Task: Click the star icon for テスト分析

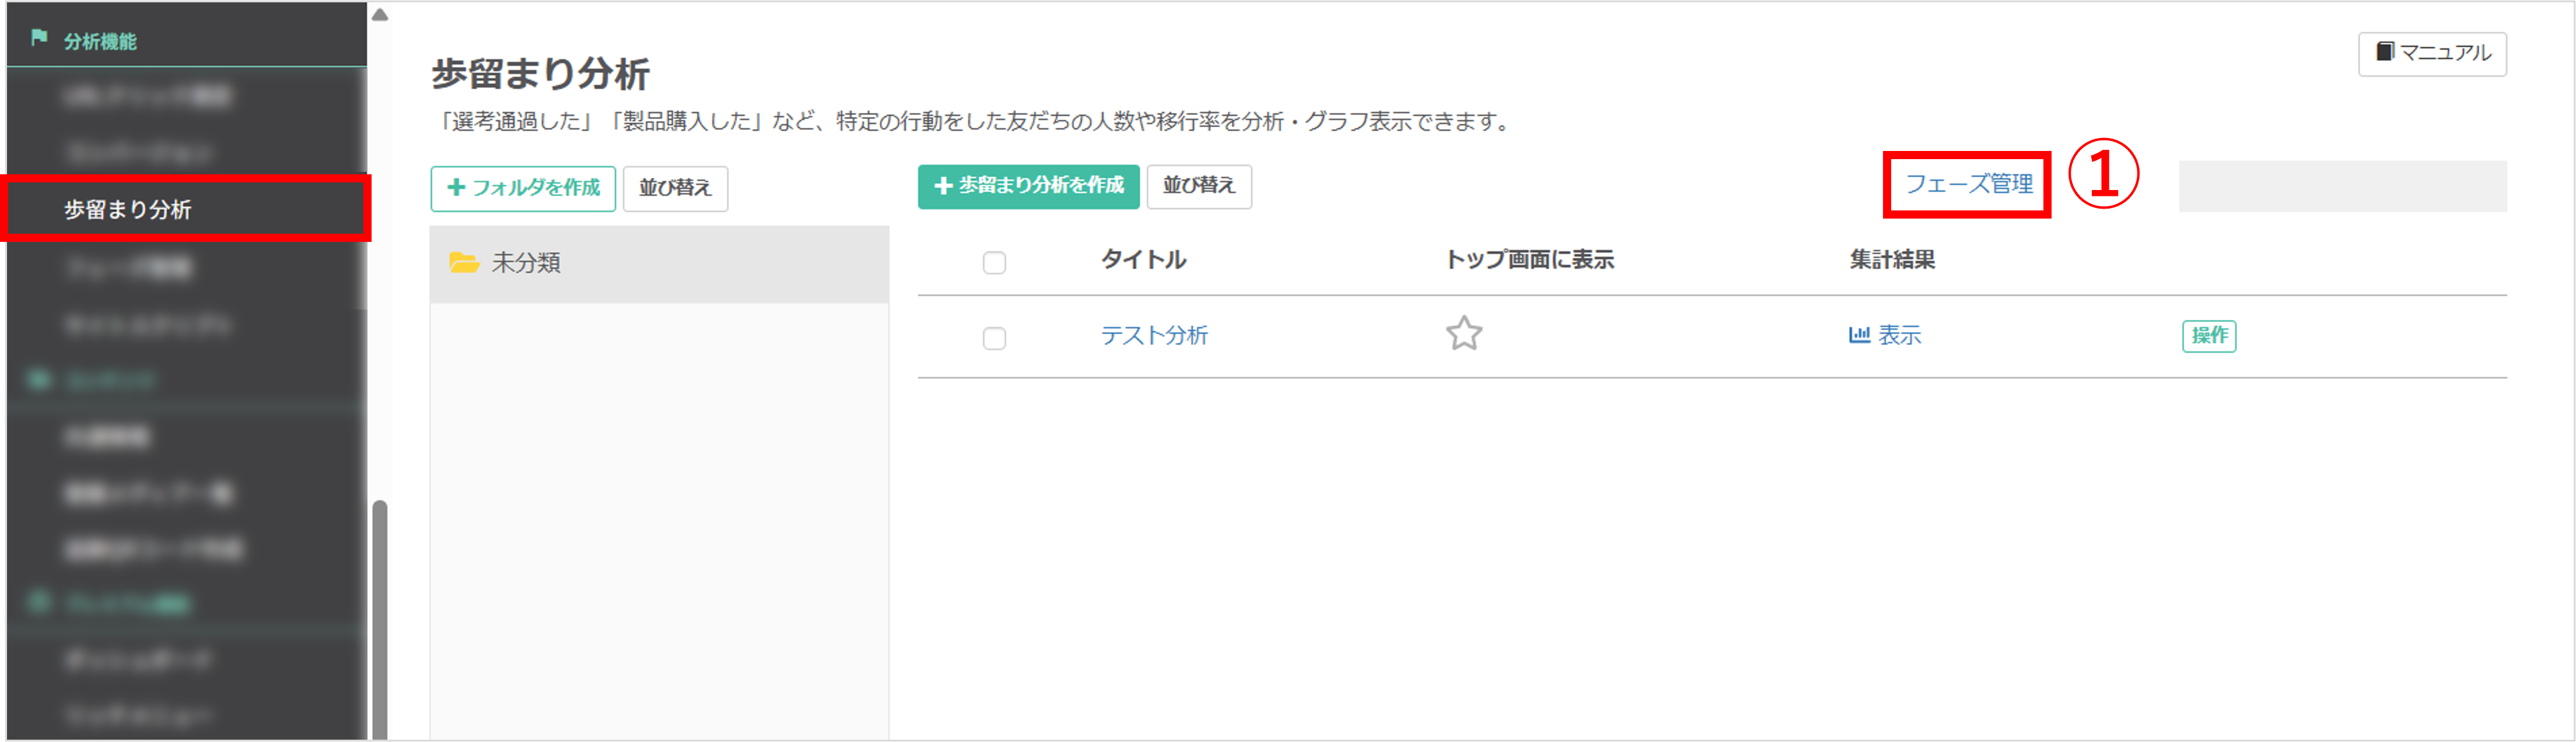Action: 1463,333
